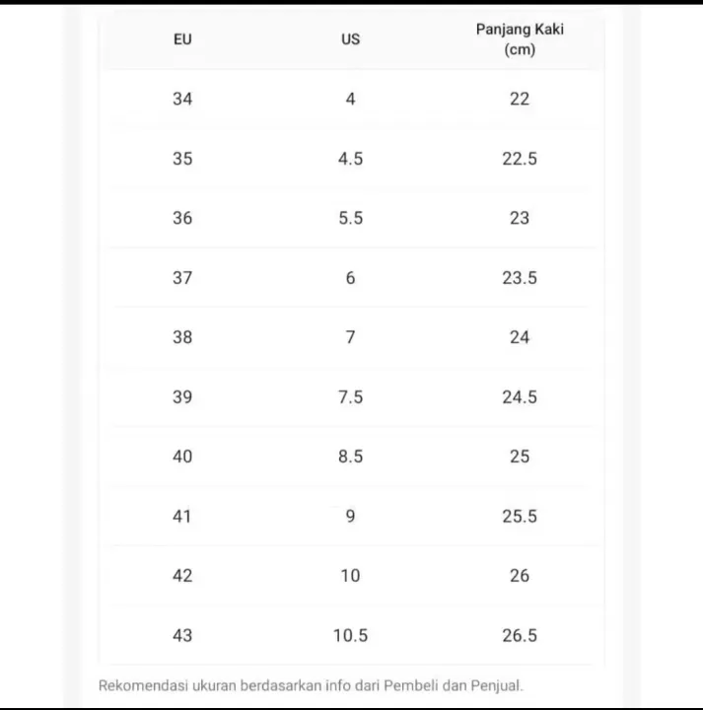Click US size 10.5 value
This screenshot has width=703, height=710.
350,635
